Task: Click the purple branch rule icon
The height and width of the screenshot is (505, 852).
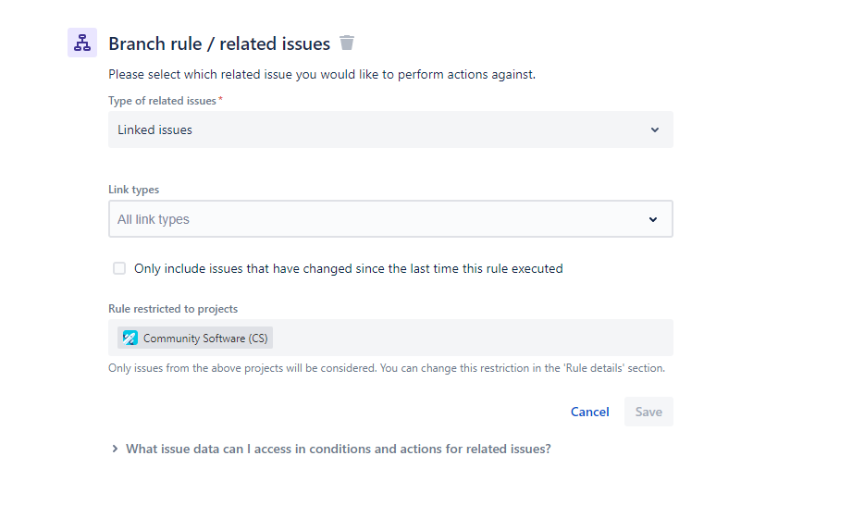Action: click(82, 43)
